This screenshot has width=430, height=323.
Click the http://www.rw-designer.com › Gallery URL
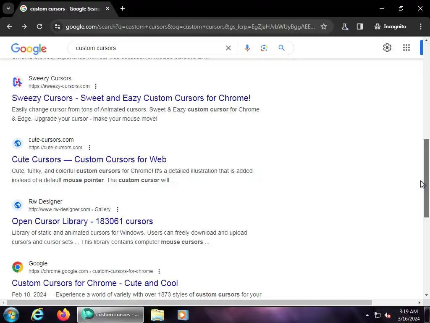tap(69, 209)
